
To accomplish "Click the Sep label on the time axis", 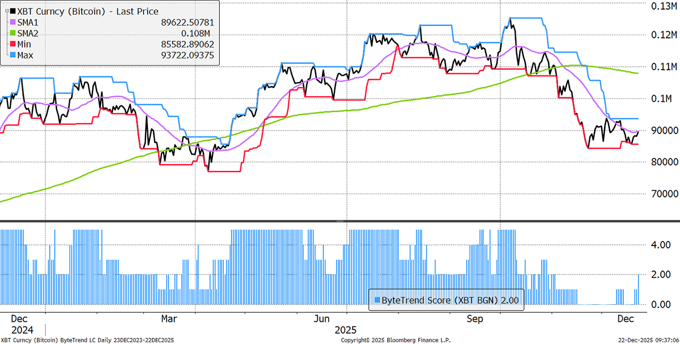I will (474, 319).
